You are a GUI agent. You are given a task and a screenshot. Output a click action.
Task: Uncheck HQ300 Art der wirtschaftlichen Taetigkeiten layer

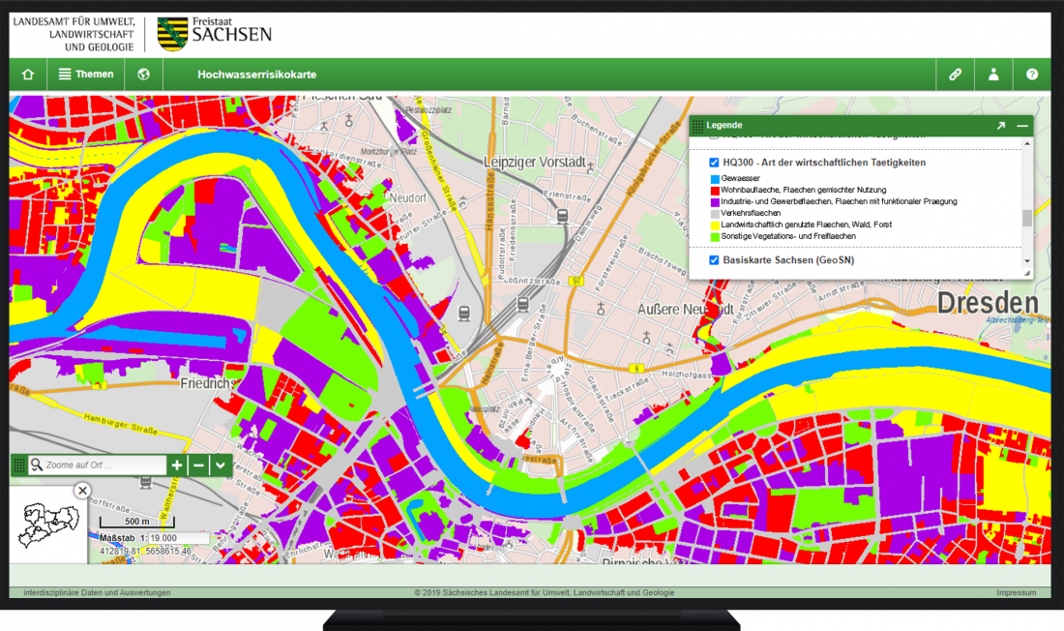tap(714, 163)
